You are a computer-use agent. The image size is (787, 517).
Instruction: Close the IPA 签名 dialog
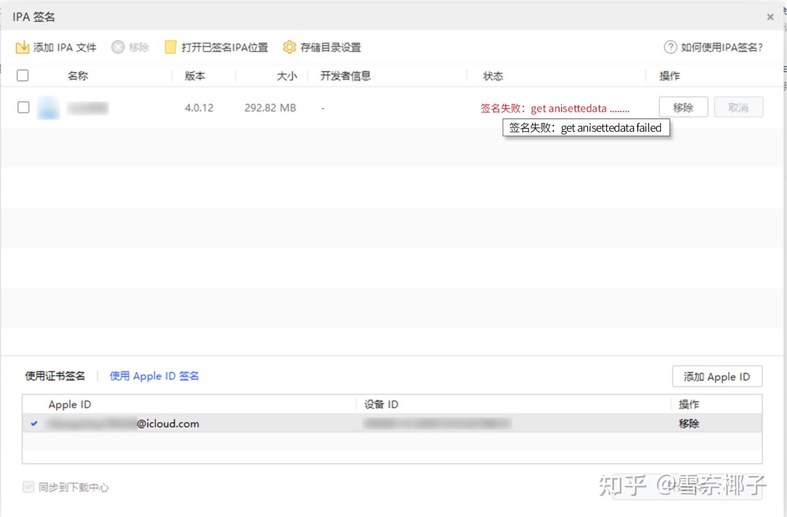pos(770,16)
